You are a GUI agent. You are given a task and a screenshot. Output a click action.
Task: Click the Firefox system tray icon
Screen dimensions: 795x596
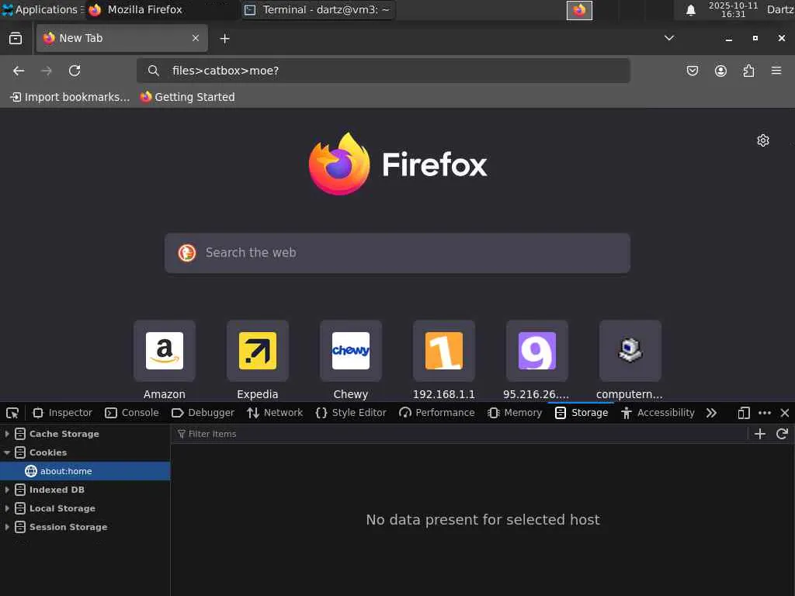pos(579,10)
